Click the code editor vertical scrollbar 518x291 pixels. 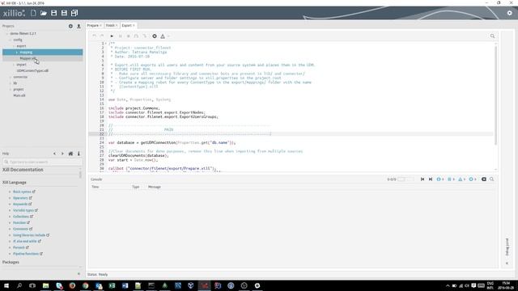click(x=495, y=95)
